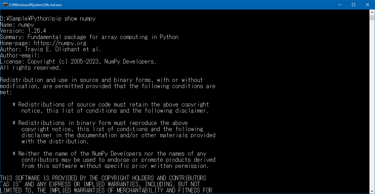Click the "Author-email:" line
Image resolution: width=375 pixels, height=194 pixels.
[x=20, y=56]
